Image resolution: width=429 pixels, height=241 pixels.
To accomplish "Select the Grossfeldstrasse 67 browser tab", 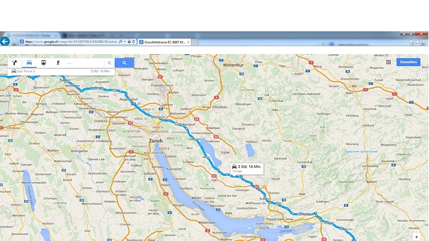I will tap(164, 42).
